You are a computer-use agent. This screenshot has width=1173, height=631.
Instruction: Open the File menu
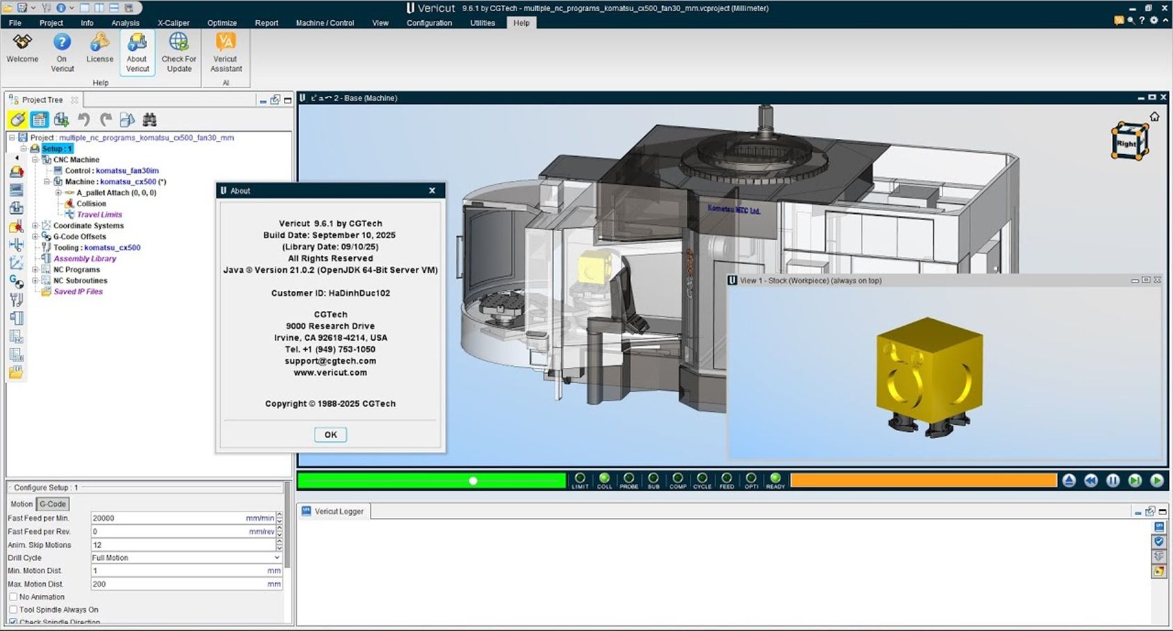(x=15, y=23)
